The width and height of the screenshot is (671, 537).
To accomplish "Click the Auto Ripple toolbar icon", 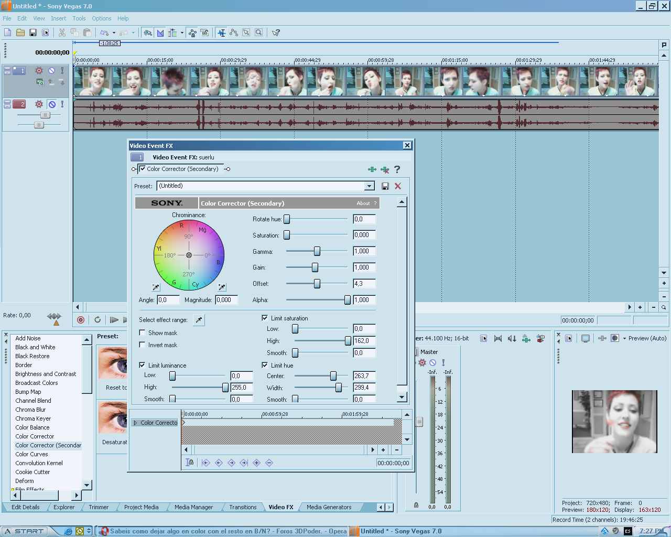I will [172, 33].
